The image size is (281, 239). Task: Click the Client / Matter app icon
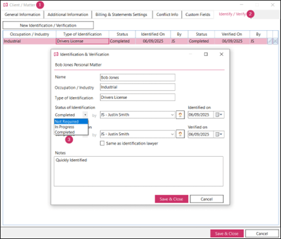[6, 5]
